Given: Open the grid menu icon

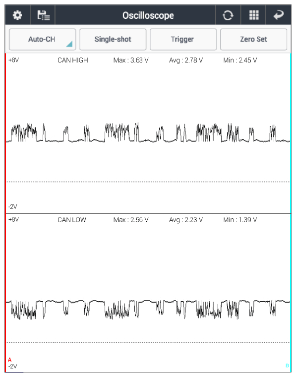Looking at the screenshot, I should click(254, 15).
